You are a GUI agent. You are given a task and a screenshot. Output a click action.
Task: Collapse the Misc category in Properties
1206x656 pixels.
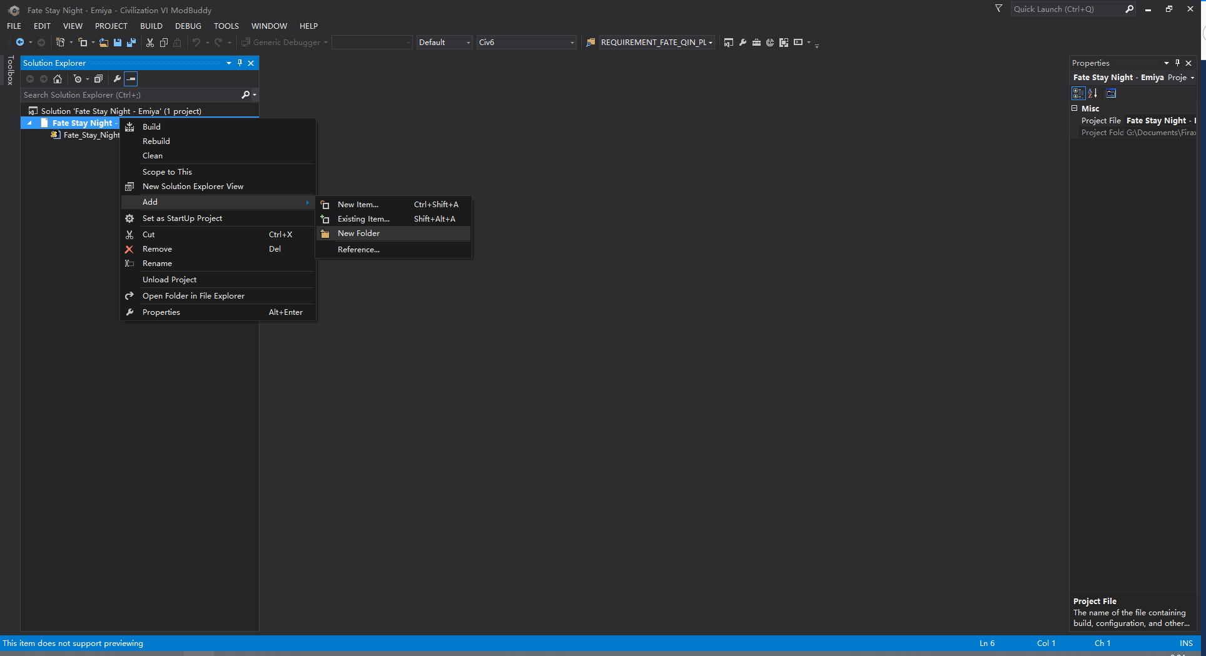(x=1075, y=108)
